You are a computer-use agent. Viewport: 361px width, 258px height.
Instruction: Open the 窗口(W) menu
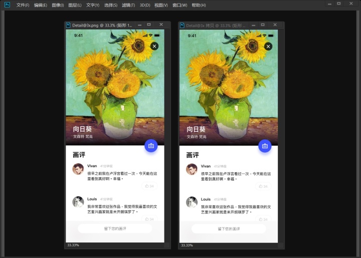(180, 5)
